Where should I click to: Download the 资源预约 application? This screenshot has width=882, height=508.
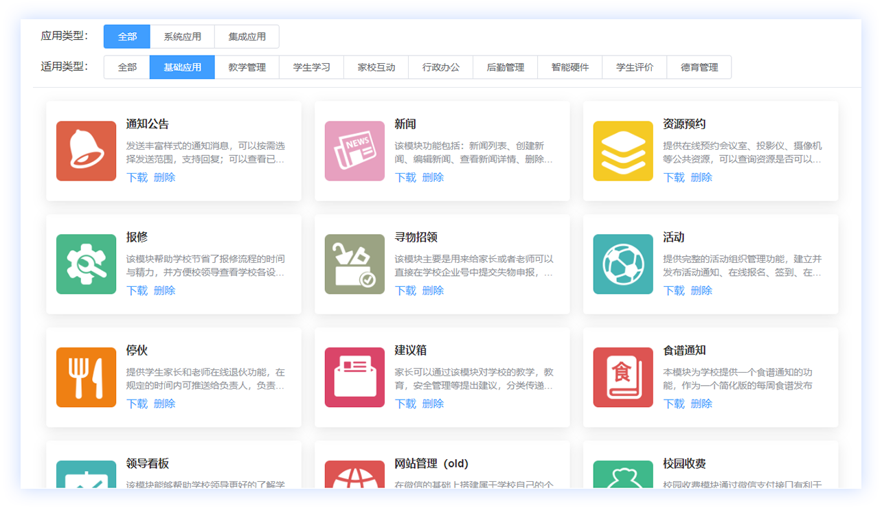coord(674,177)
